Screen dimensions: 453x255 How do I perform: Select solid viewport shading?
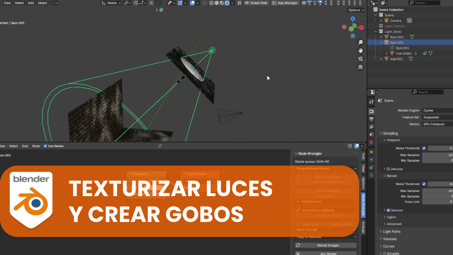coord(217,3)
